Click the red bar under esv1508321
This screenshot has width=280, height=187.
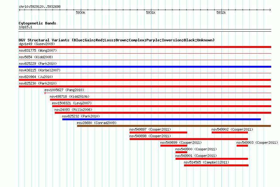click(162, 106)
